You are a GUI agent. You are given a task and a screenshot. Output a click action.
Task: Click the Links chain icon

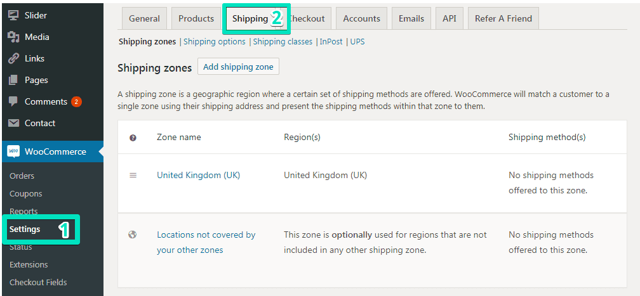click(x=13, y=58)
